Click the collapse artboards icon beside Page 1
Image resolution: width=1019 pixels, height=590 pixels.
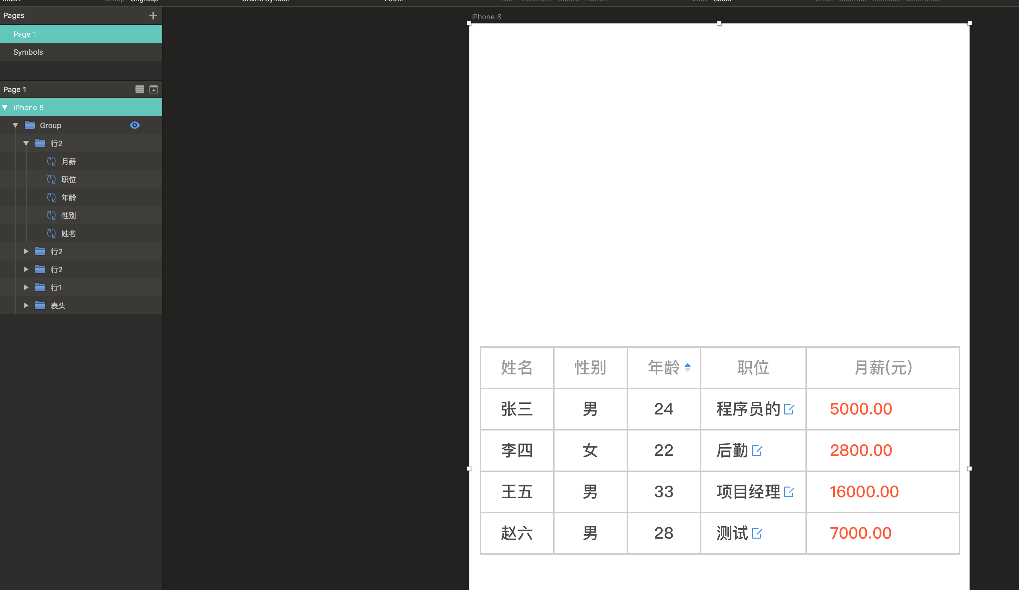coord(154,89)
